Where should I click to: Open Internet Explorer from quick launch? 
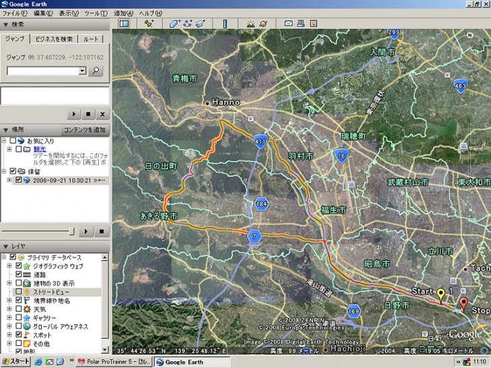click(38, 362)
